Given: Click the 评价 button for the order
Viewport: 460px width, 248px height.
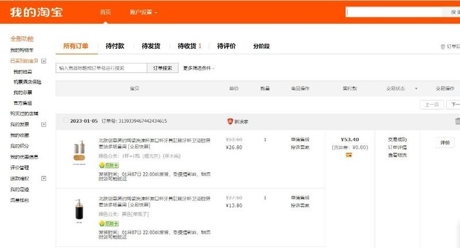Looking at the screenshot, I should (x=444, y=142).
